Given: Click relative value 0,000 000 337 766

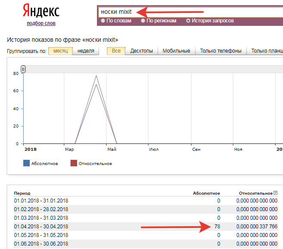Looking at the screenshot, I should [x=257, y=227].
